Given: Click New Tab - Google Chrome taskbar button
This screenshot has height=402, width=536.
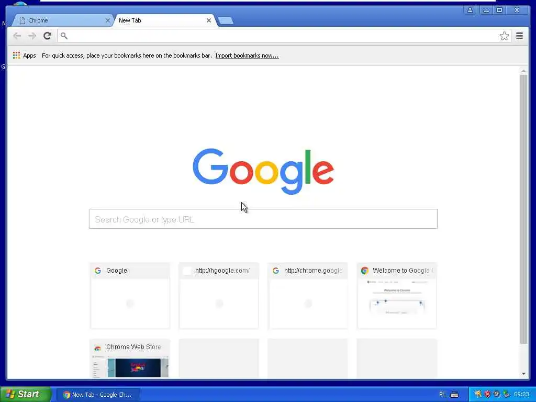Looking at the screenshot, I should (98, 395).
